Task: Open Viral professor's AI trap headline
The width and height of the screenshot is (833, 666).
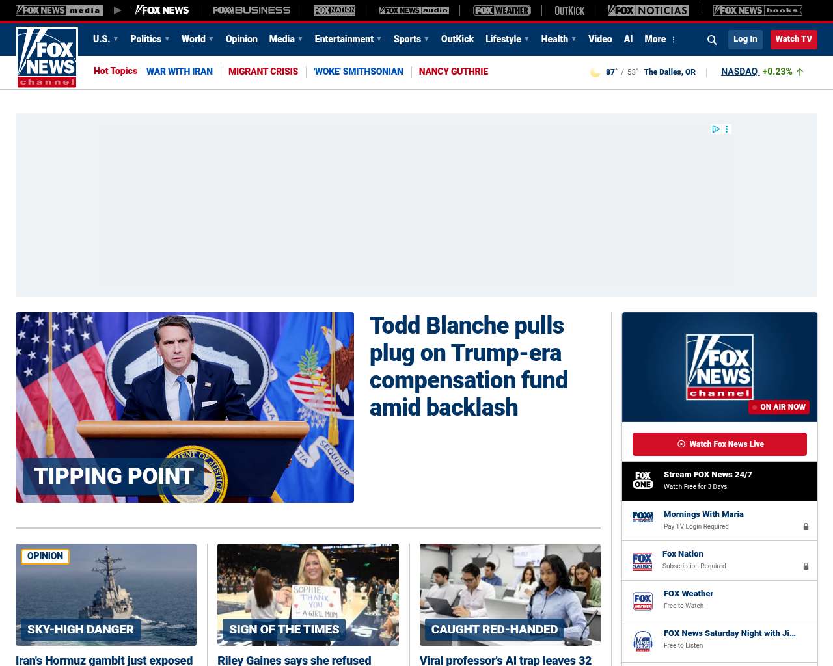Action: (x=506, y=660)
